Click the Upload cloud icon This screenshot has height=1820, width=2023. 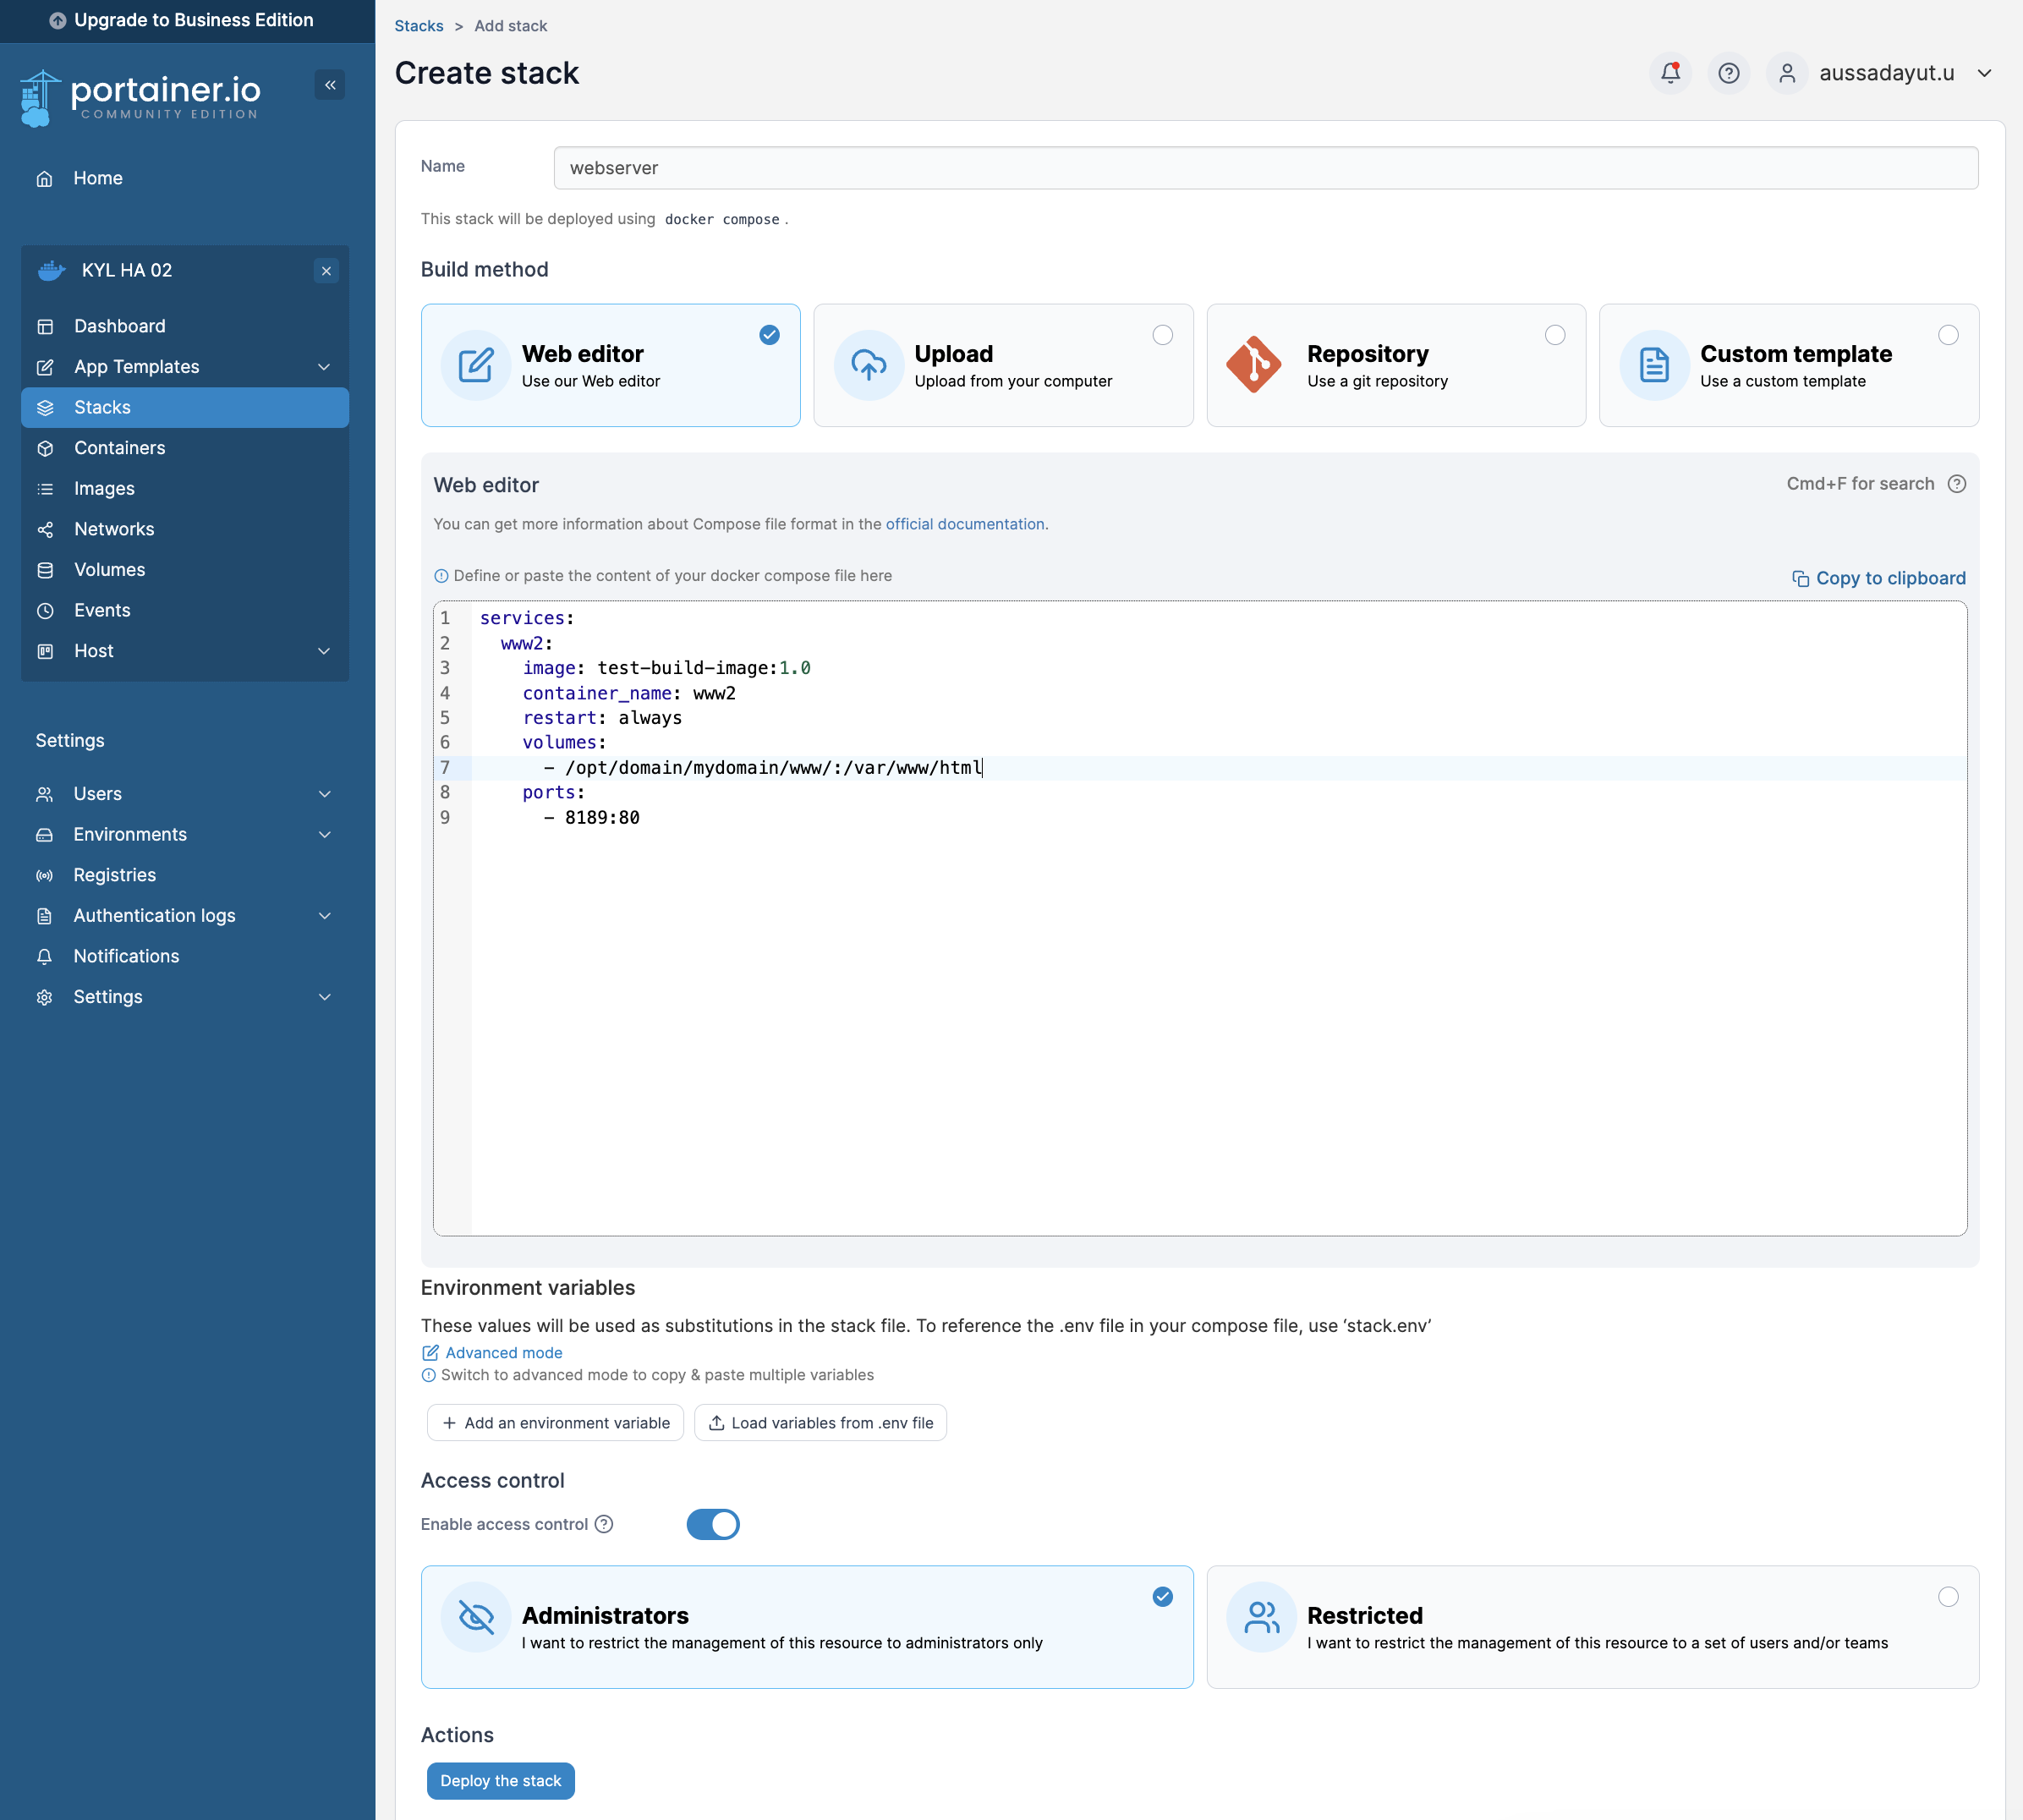[868, 365]
